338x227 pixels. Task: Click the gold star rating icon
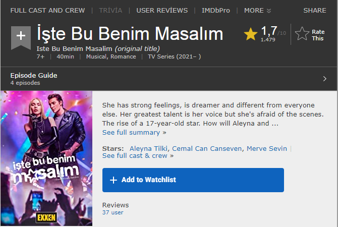251,34
